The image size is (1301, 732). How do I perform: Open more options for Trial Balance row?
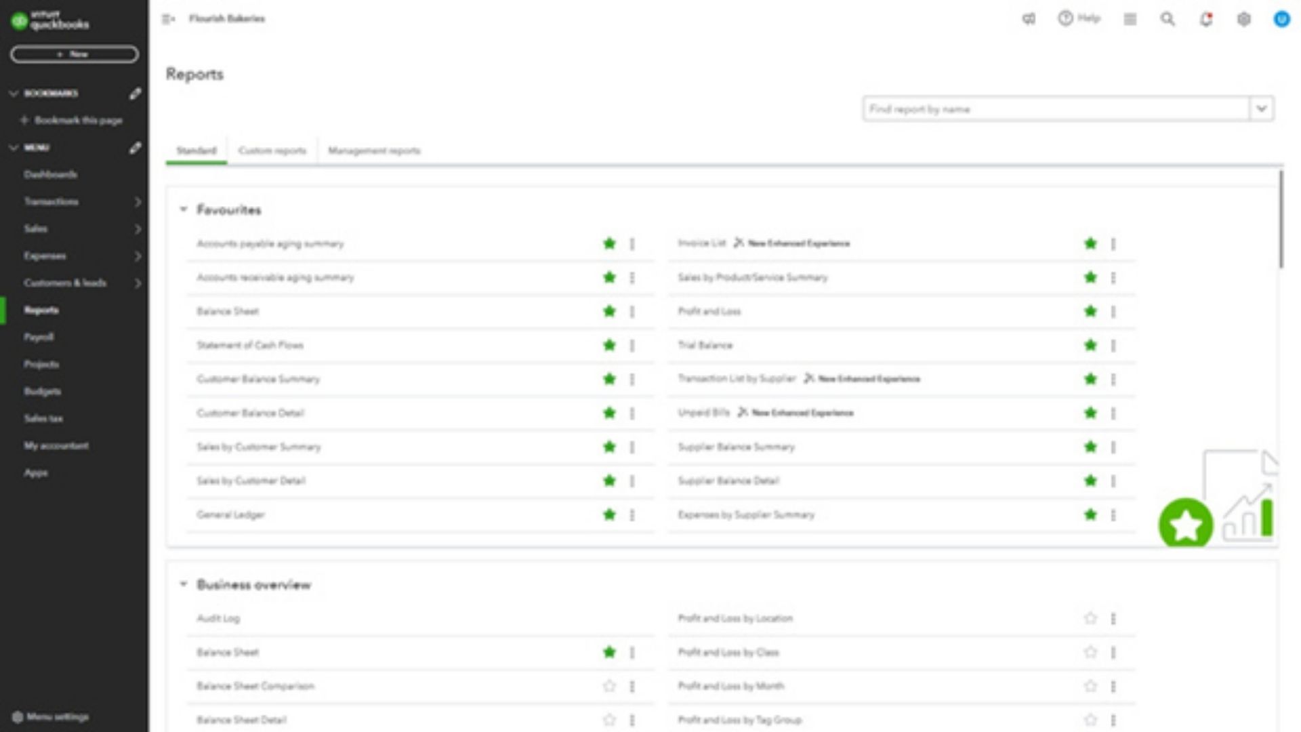pos(1113,346)
